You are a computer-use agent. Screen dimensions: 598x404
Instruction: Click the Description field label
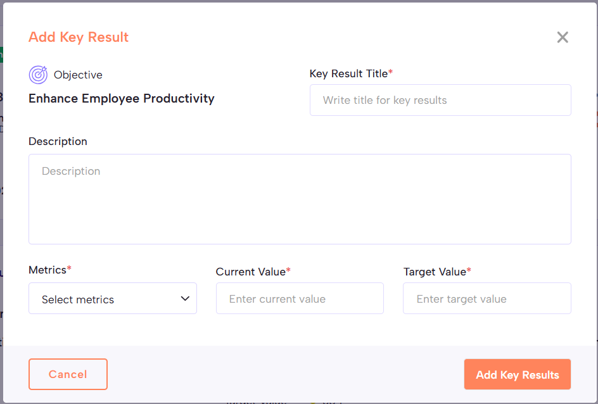[x=58, y=141]
